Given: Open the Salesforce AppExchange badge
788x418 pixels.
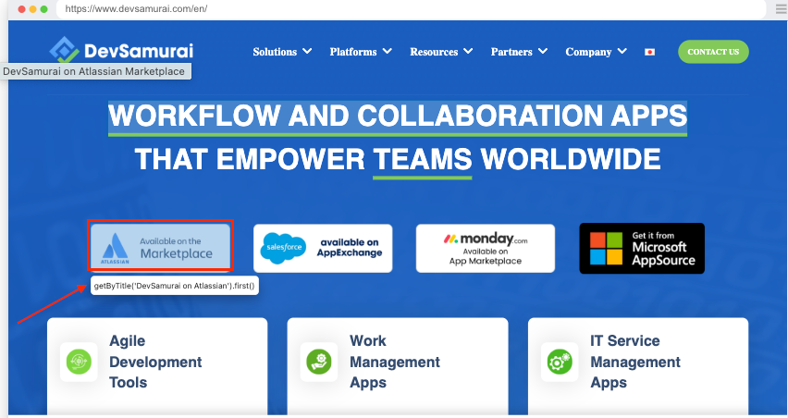Looking at the screenshot, I should [x=323, y=248].
